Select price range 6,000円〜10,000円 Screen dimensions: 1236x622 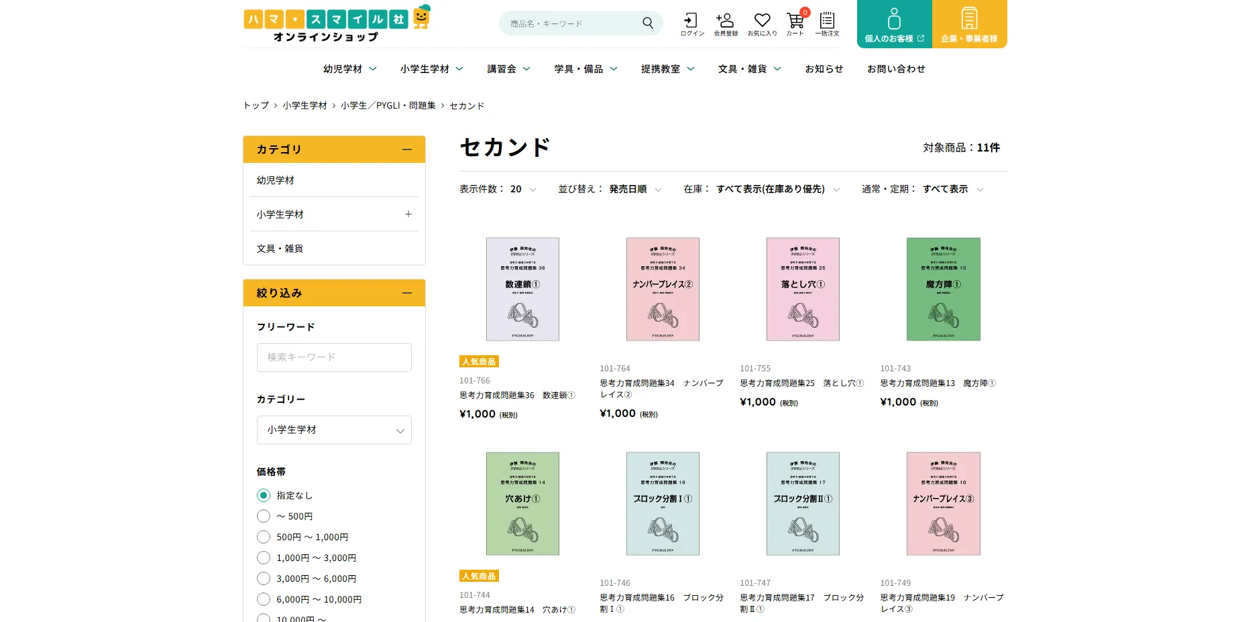pyautogui.click(x=264, y=599)
